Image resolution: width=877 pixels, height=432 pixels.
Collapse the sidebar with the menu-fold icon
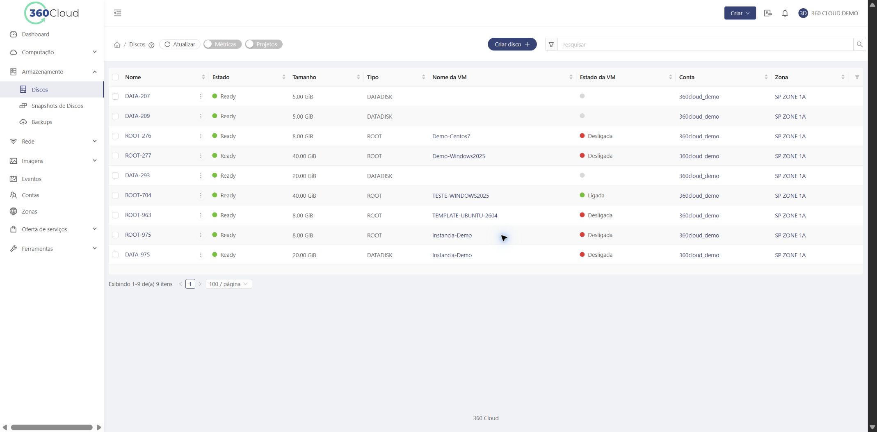pyautogui.click(x=118, y=13)
